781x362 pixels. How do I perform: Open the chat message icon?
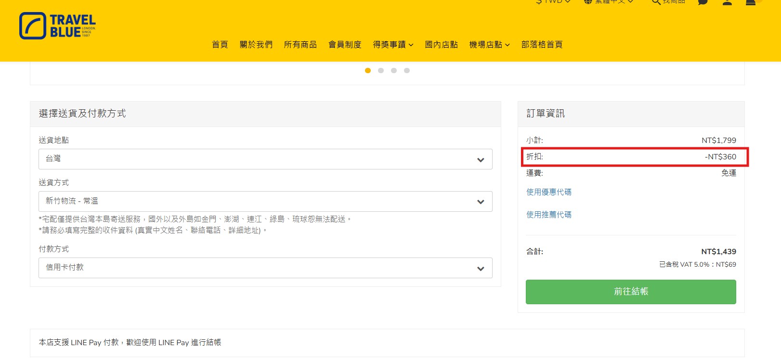(703, 2)
